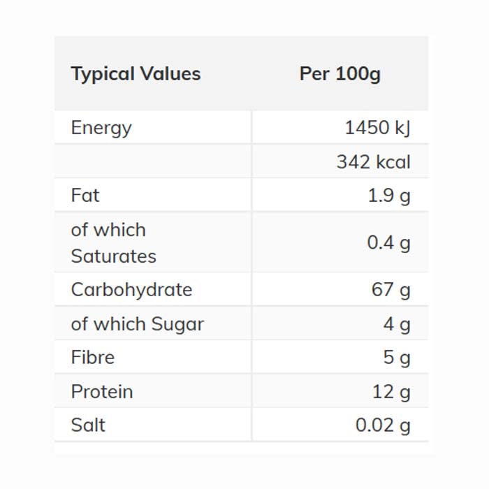The height and width of the screenshot is (489, 489).
Task: Click the Typical Values column header
Action: pos(136,74)
